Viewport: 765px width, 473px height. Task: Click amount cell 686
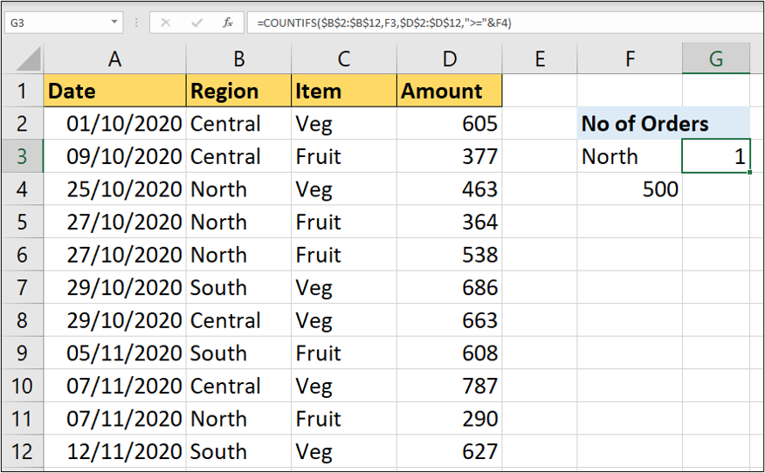tap(450, 287)
